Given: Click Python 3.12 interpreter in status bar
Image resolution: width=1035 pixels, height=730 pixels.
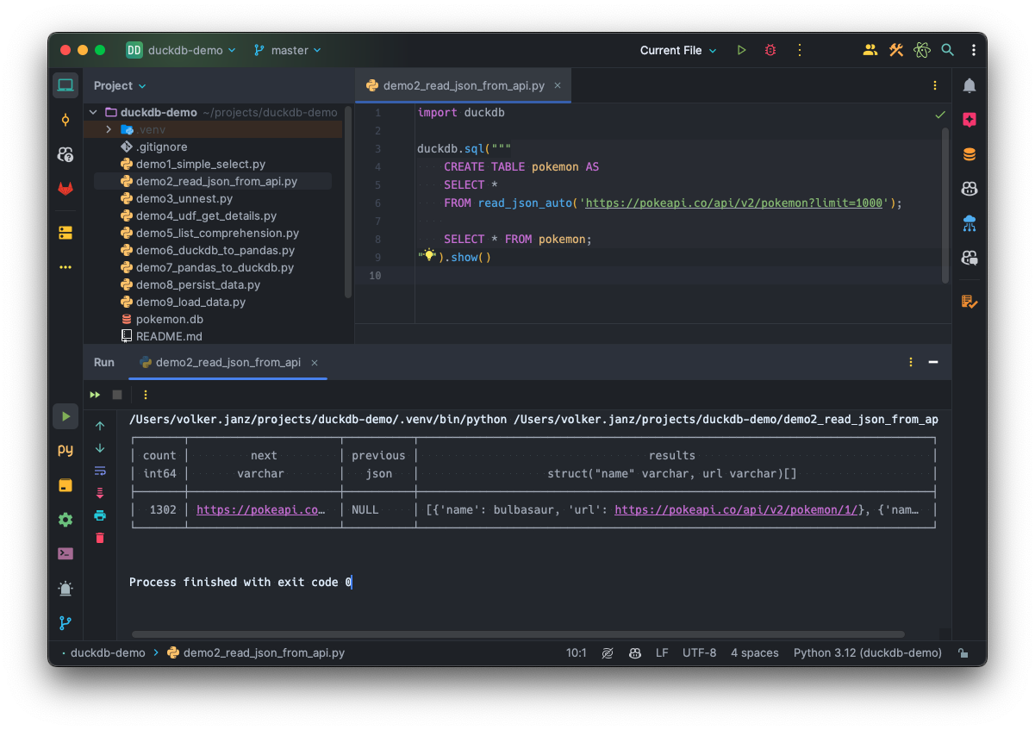Looking at the screenshot, I should 867,652.
